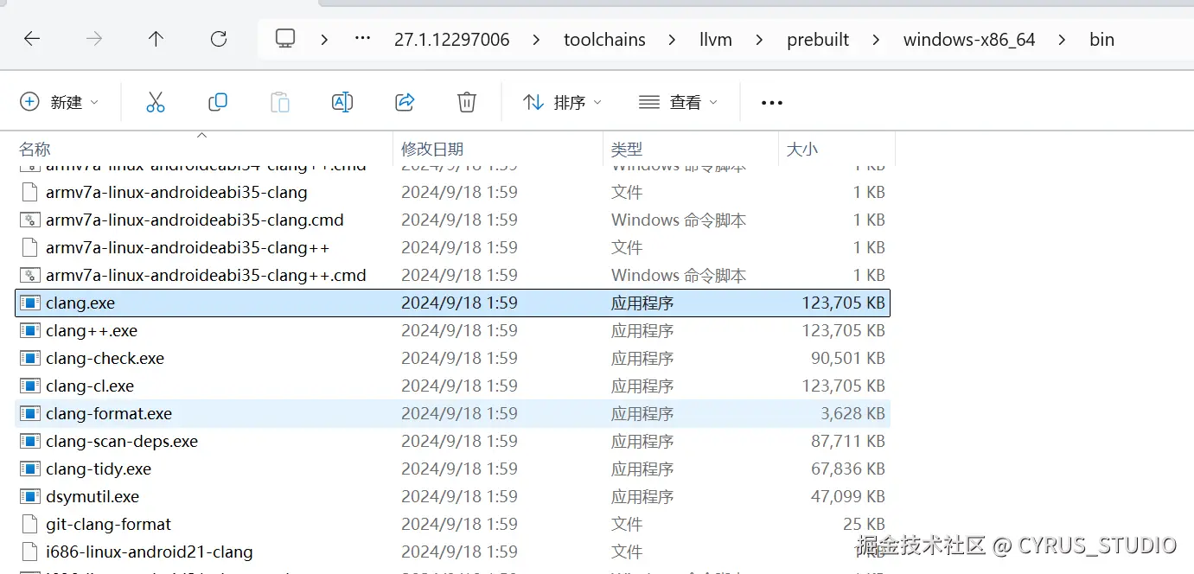Screen dimensions: 1194x574
Task: Navigate up one folder with up arrow
Action: (156, 39)
